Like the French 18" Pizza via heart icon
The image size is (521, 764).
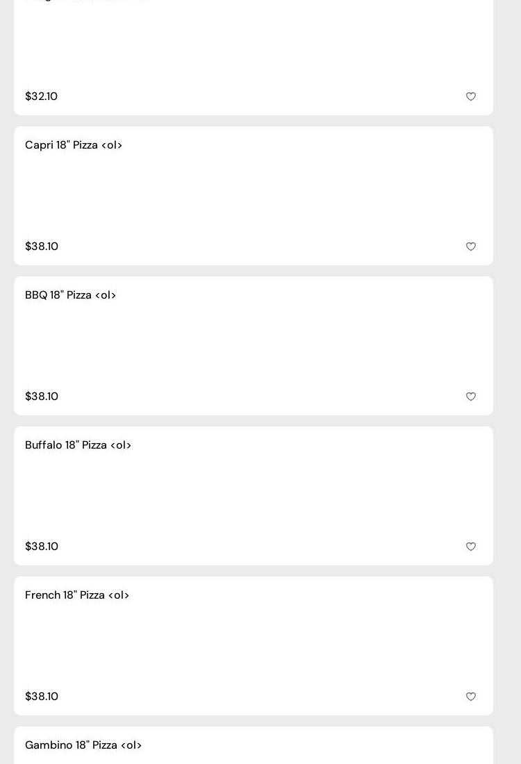(471, 697)
